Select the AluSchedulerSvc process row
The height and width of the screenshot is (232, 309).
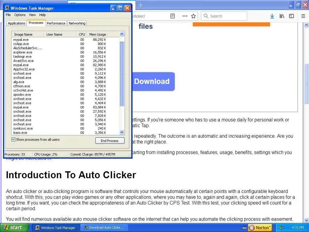point(65,48)
